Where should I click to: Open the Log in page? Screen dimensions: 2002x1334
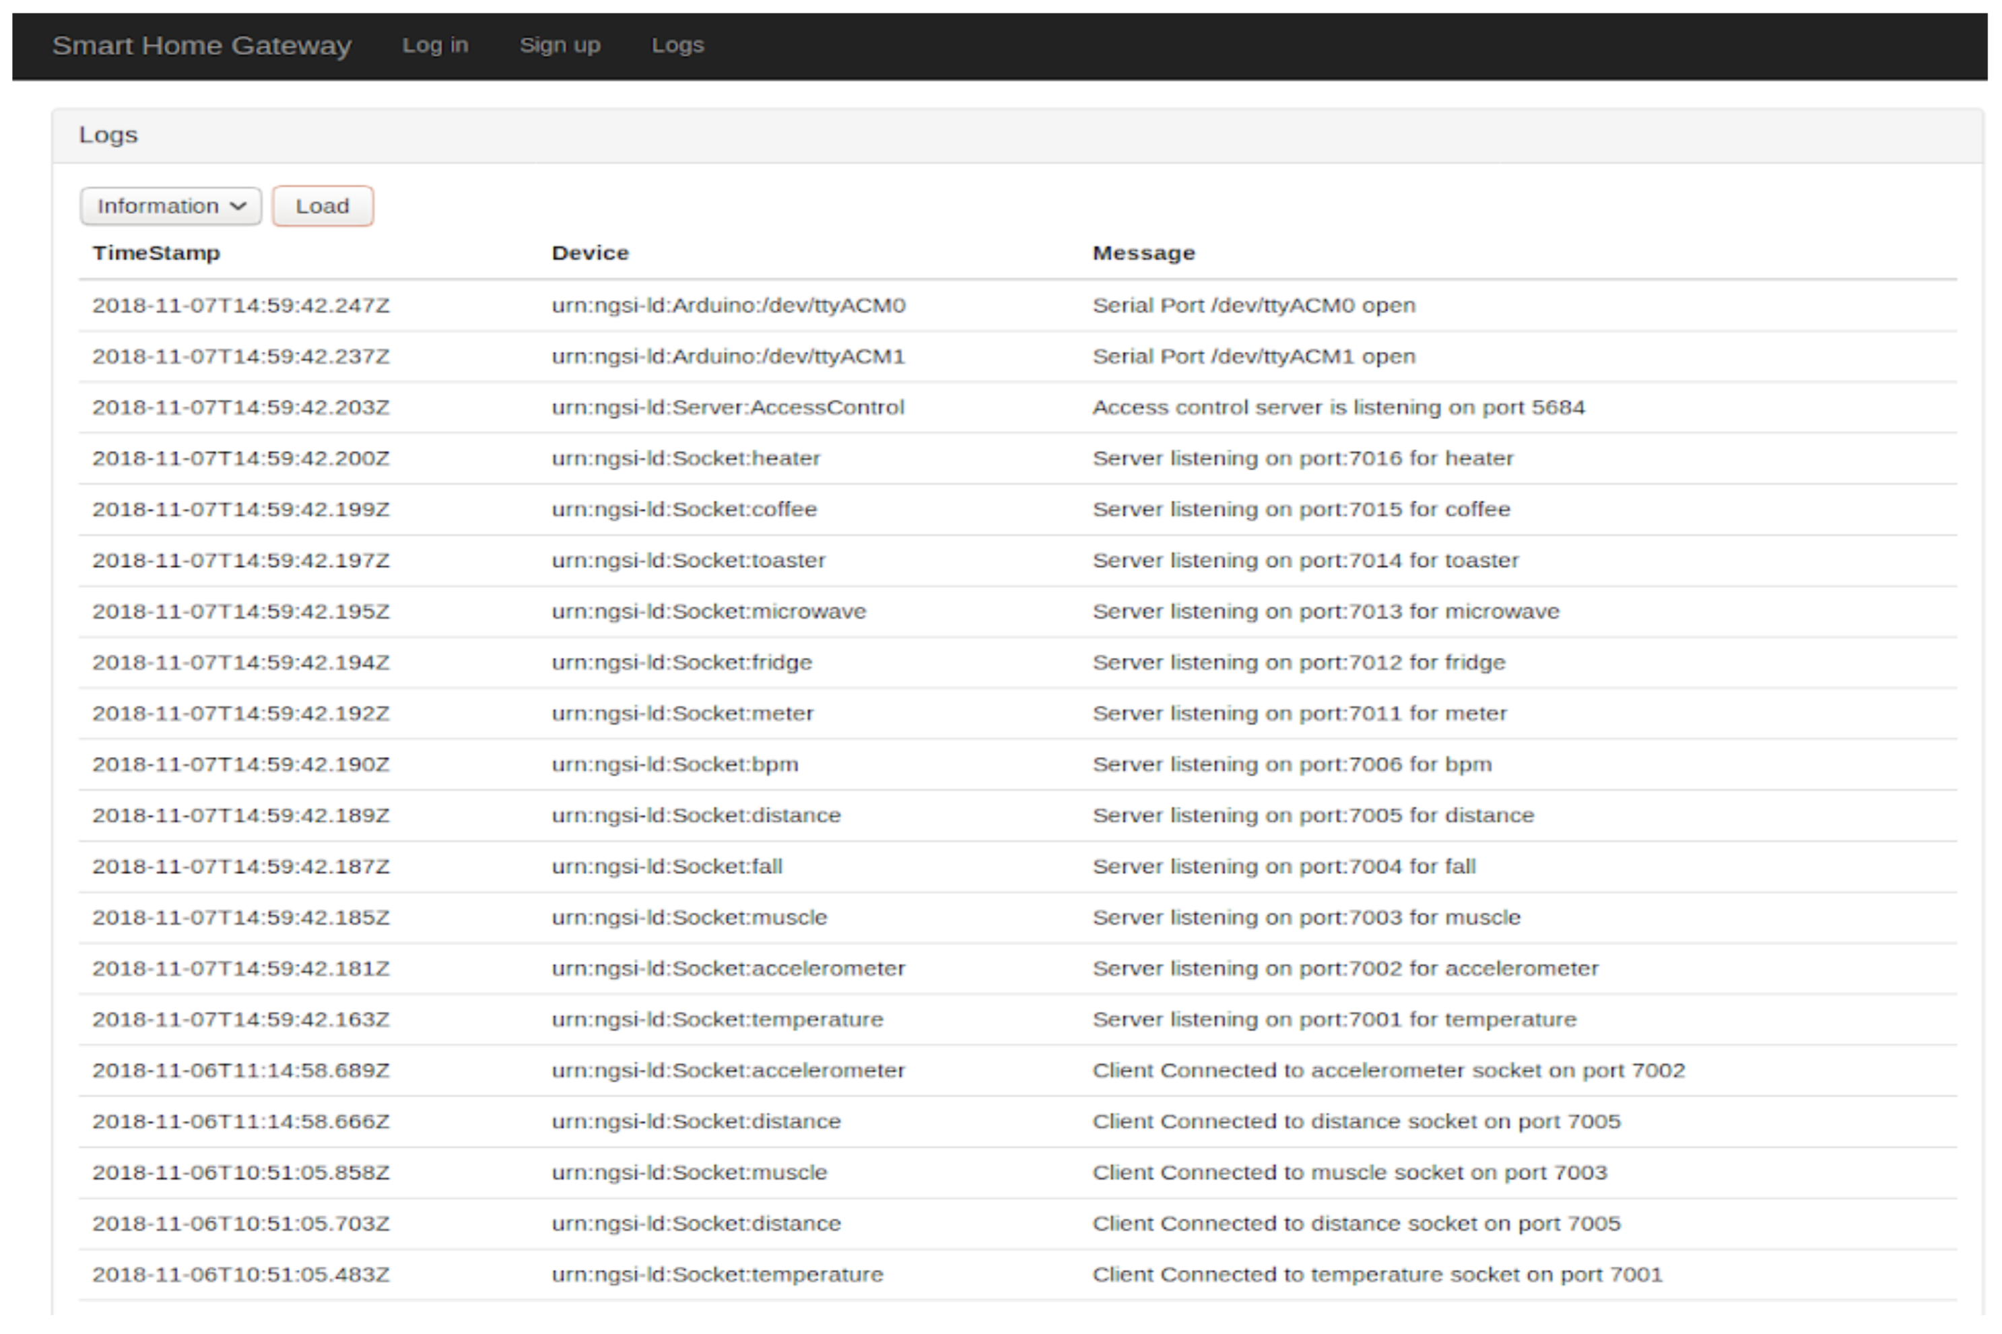435,45
